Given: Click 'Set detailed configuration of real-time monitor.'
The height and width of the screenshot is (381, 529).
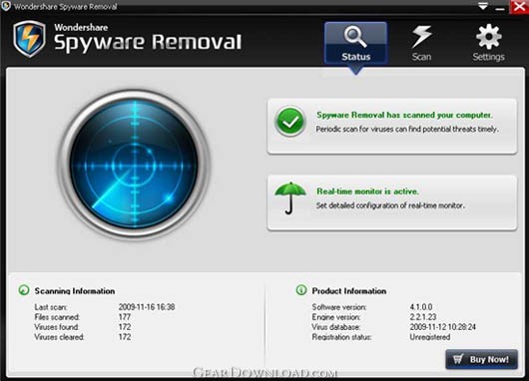Looking at the screenshot, I should [390, 205].
